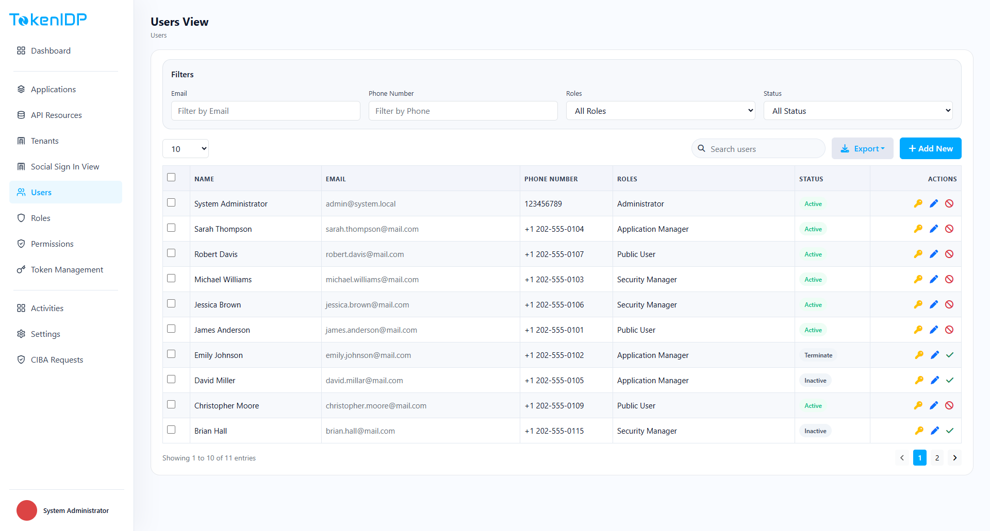Click the Search users box

pos(758,148)
